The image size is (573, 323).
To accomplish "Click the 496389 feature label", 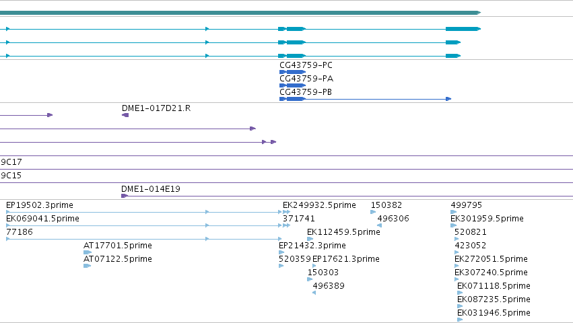I will click(x=329, y=286).
